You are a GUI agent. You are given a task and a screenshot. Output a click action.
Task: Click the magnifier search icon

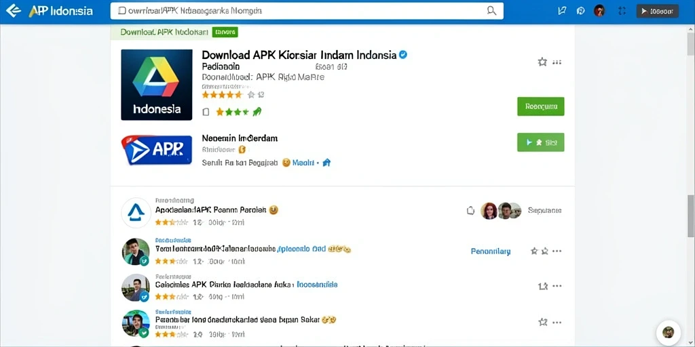coord(491,11)
